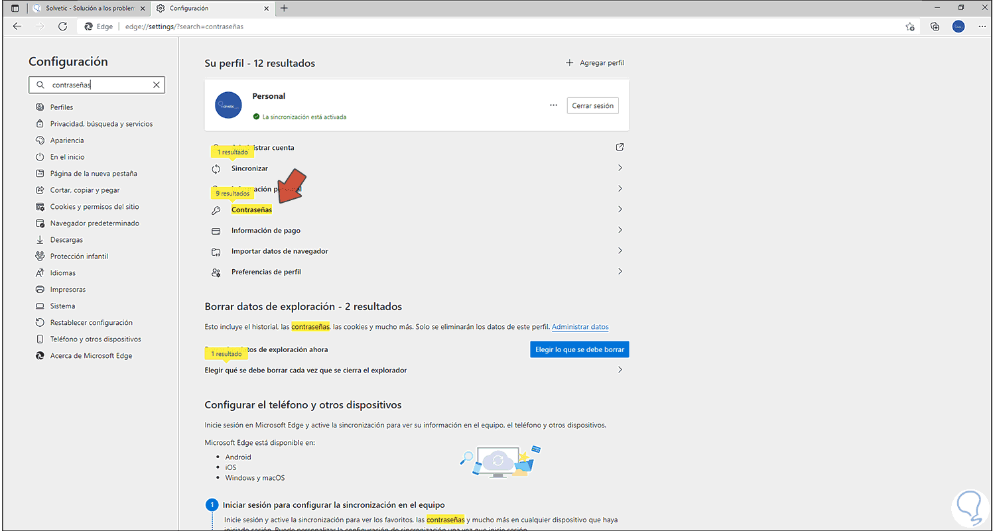Open more options for Personal profile
995x531 pixels.
(553, 105)
